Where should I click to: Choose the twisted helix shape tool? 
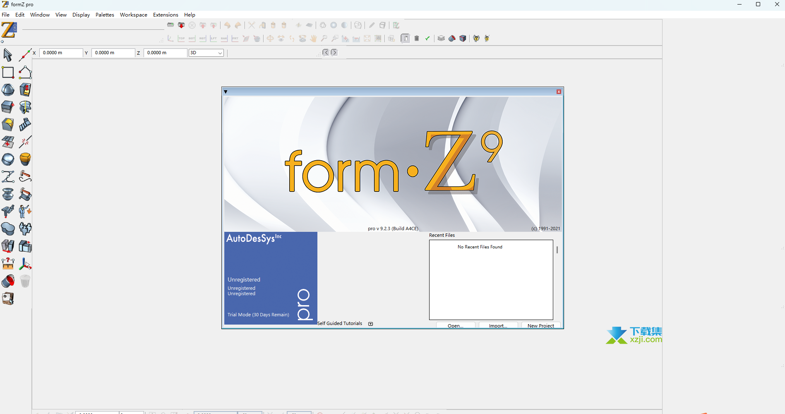click(25, 107)
